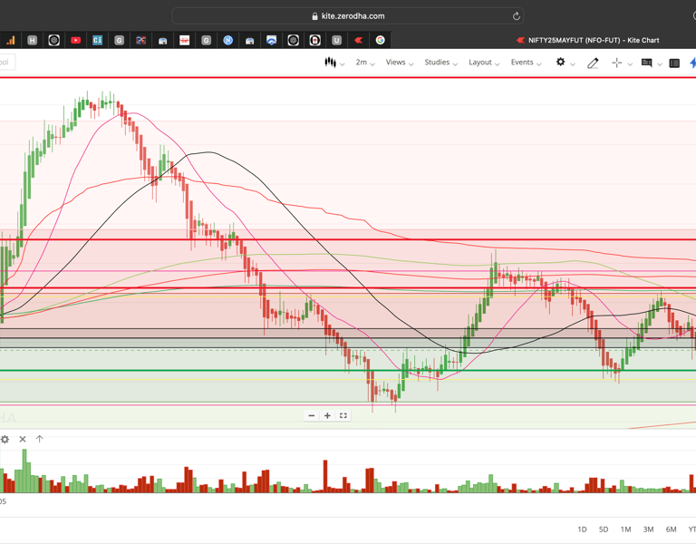Open the 2m interval dropdown
Screen dimensions: 696x544
[x=365, y=63]
